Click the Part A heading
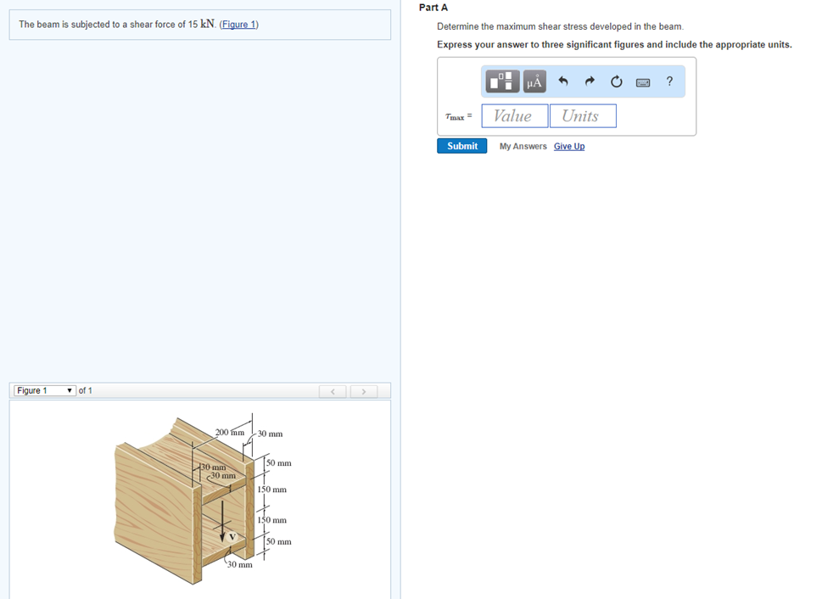The width and height of the screenshot is (833, 599). 433,8
